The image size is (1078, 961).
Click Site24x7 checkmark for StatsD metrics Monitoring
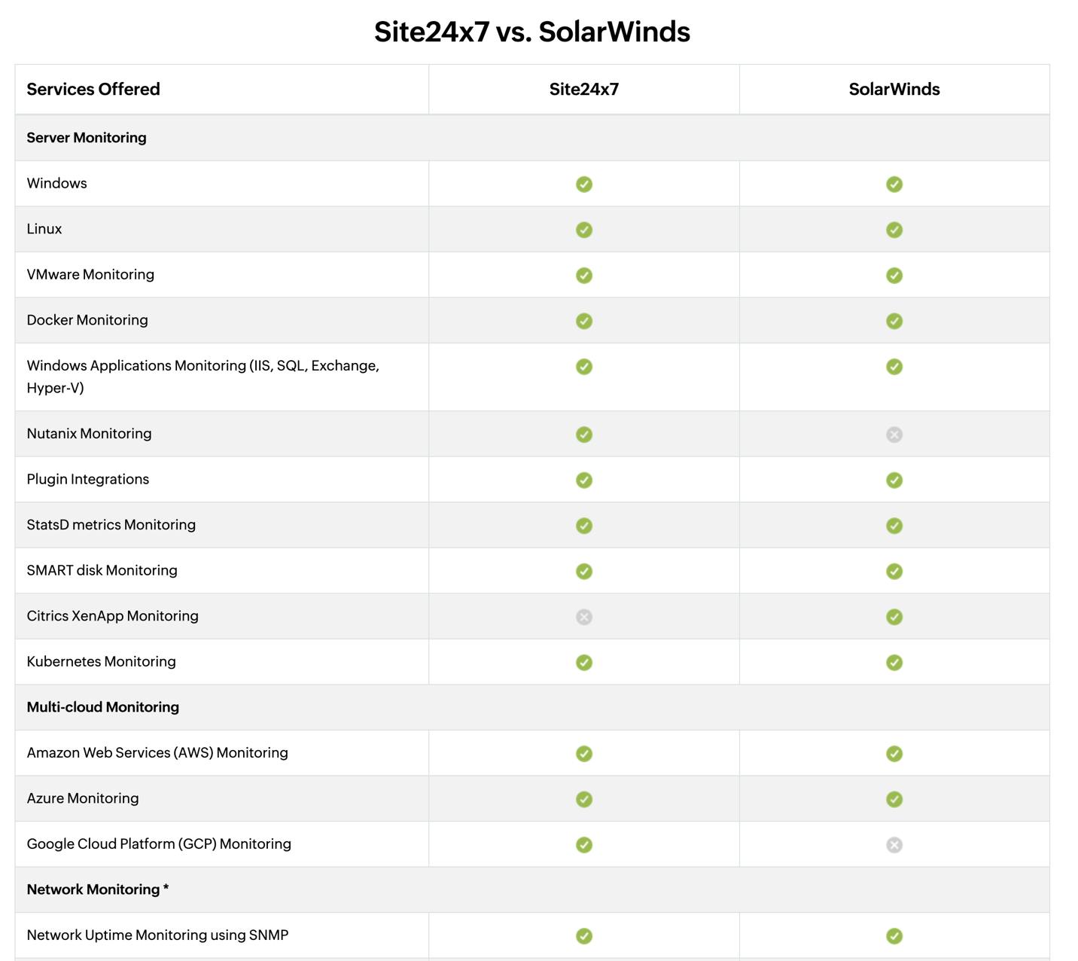pos(584,526)
